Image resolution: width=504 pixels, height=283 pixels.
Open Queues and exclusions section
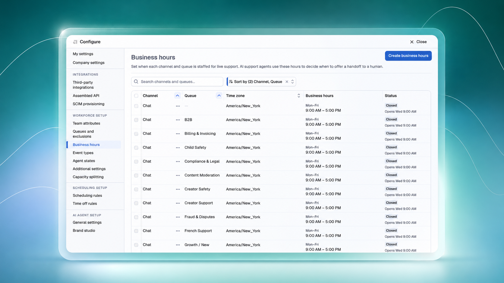point(83,134)
